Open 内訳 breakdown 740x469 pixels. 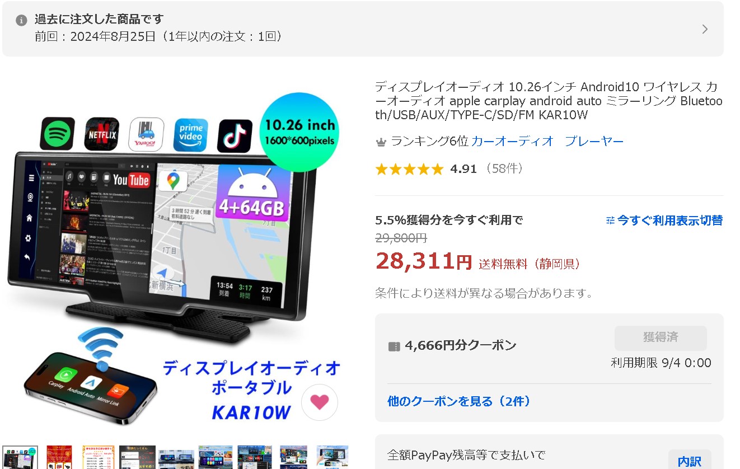coord(690,461)
